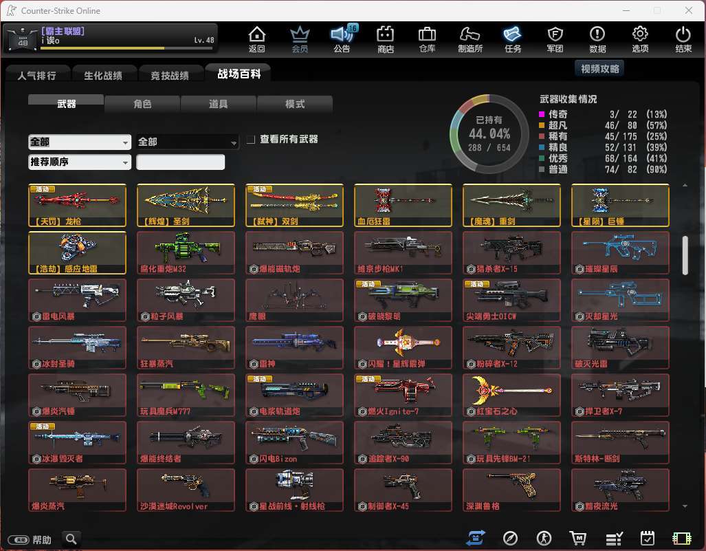Click the 稀有 rarity label
The width and height of the screenshot is (706, 551).
pos(558,136)
